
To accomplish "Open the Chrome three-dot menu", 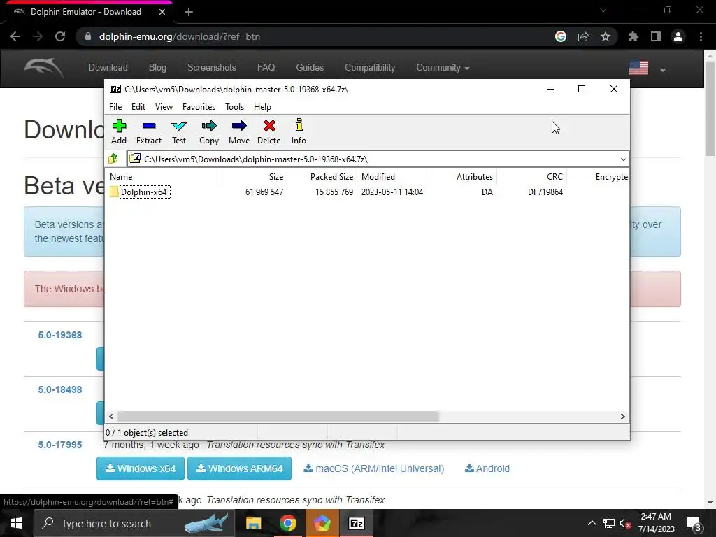I will click(x=701, y=36).
